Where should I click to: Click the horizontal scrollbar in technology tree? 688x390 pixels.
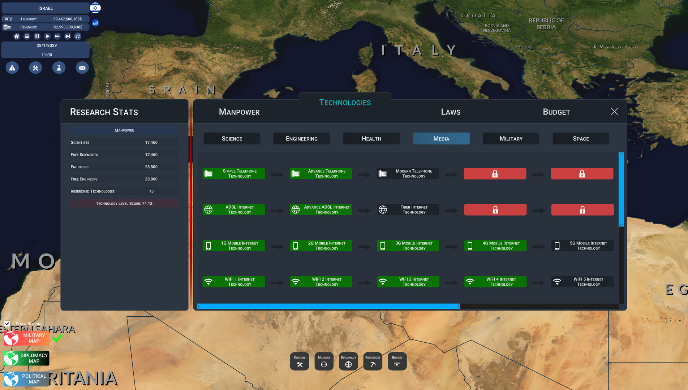328,306
